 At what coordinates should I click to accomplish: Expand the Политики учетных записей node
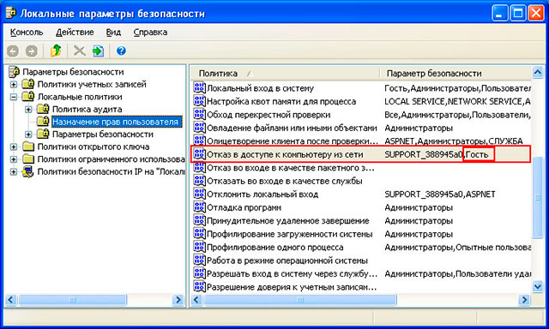point(14,84)
